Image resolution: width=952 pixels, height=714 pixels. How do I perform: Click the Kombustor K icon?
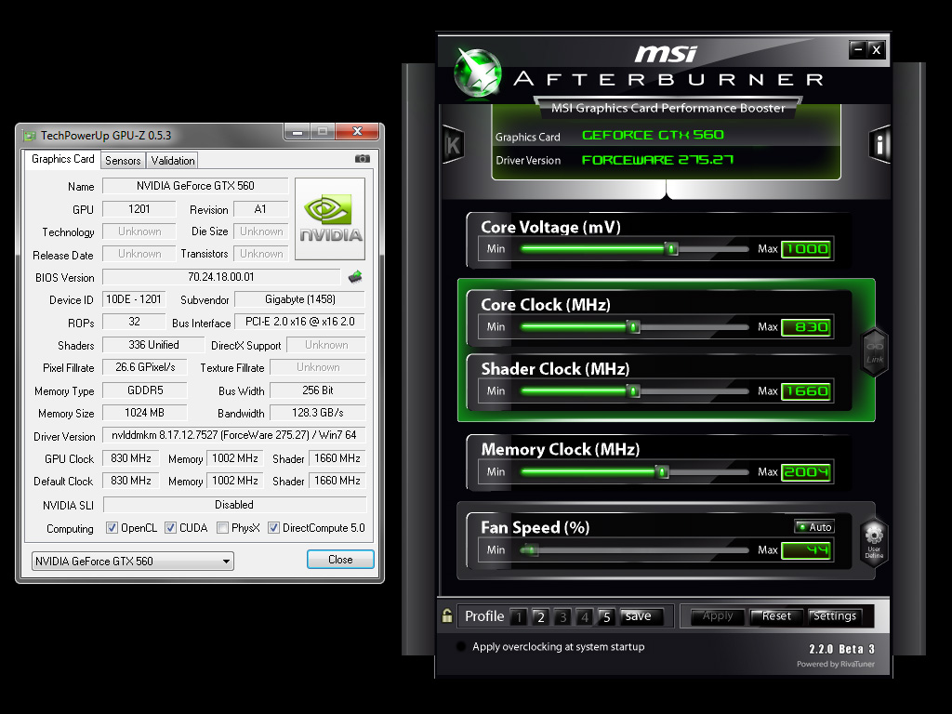tap(453, 145)
